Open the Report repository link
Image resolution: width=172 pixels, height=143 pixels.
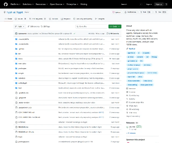pyautogui.click(x=133, y=116)
